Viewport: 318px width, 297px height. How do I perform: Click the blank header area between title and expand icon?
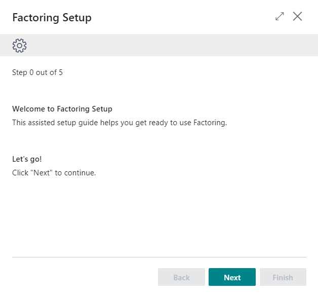(182, 18)
